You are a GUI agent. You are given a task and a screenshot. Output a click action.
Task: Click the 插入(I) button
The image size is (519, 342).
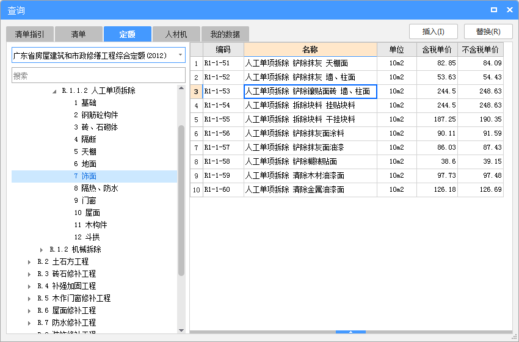pos(434,32)
